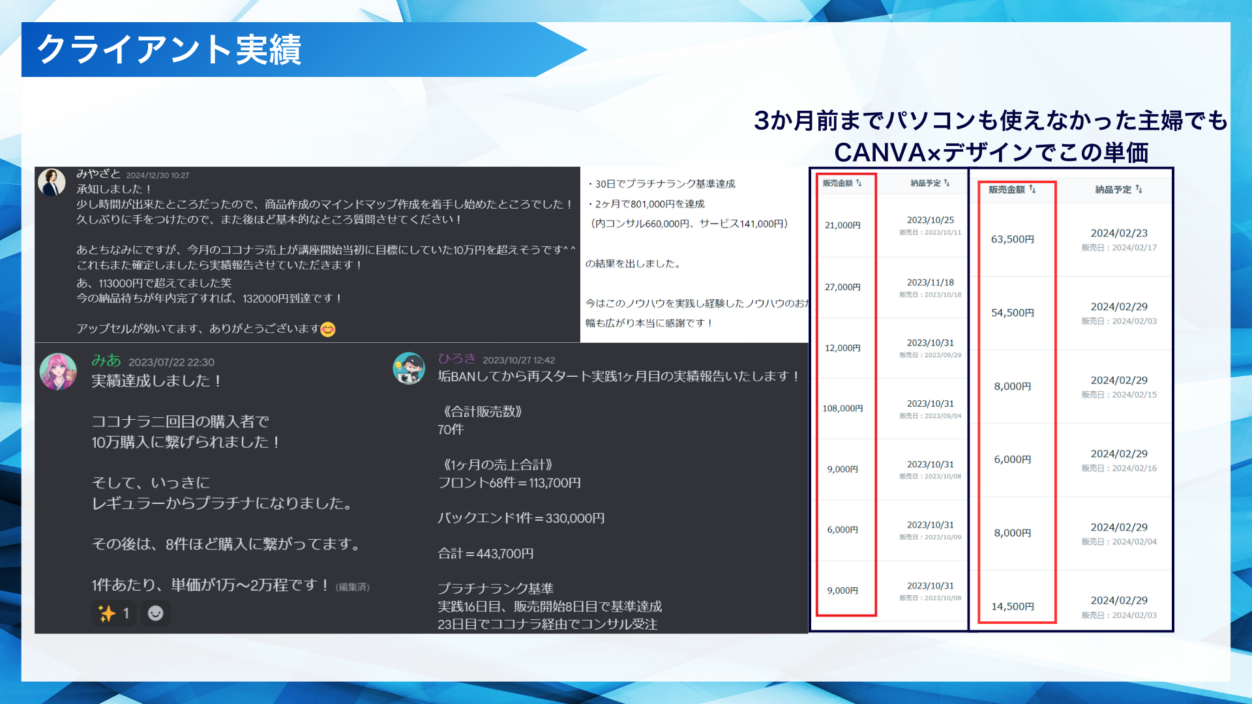
Task: Click ひろき's profile avatar
Action: [409, 368]
